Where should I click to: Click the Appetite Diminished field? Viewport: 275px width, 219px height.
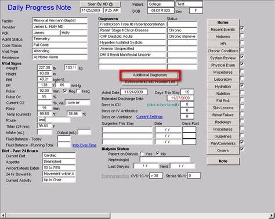[x=59, y=161]
